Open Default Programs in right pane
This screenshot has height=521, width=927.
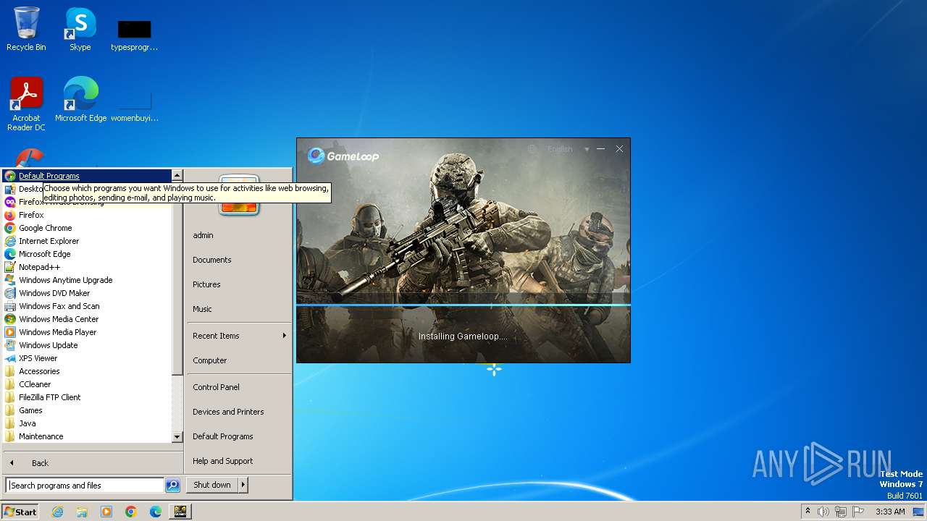click(x=239, y=436)
